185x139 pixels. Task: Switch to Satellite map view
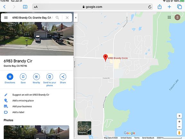tap(84, 128)
